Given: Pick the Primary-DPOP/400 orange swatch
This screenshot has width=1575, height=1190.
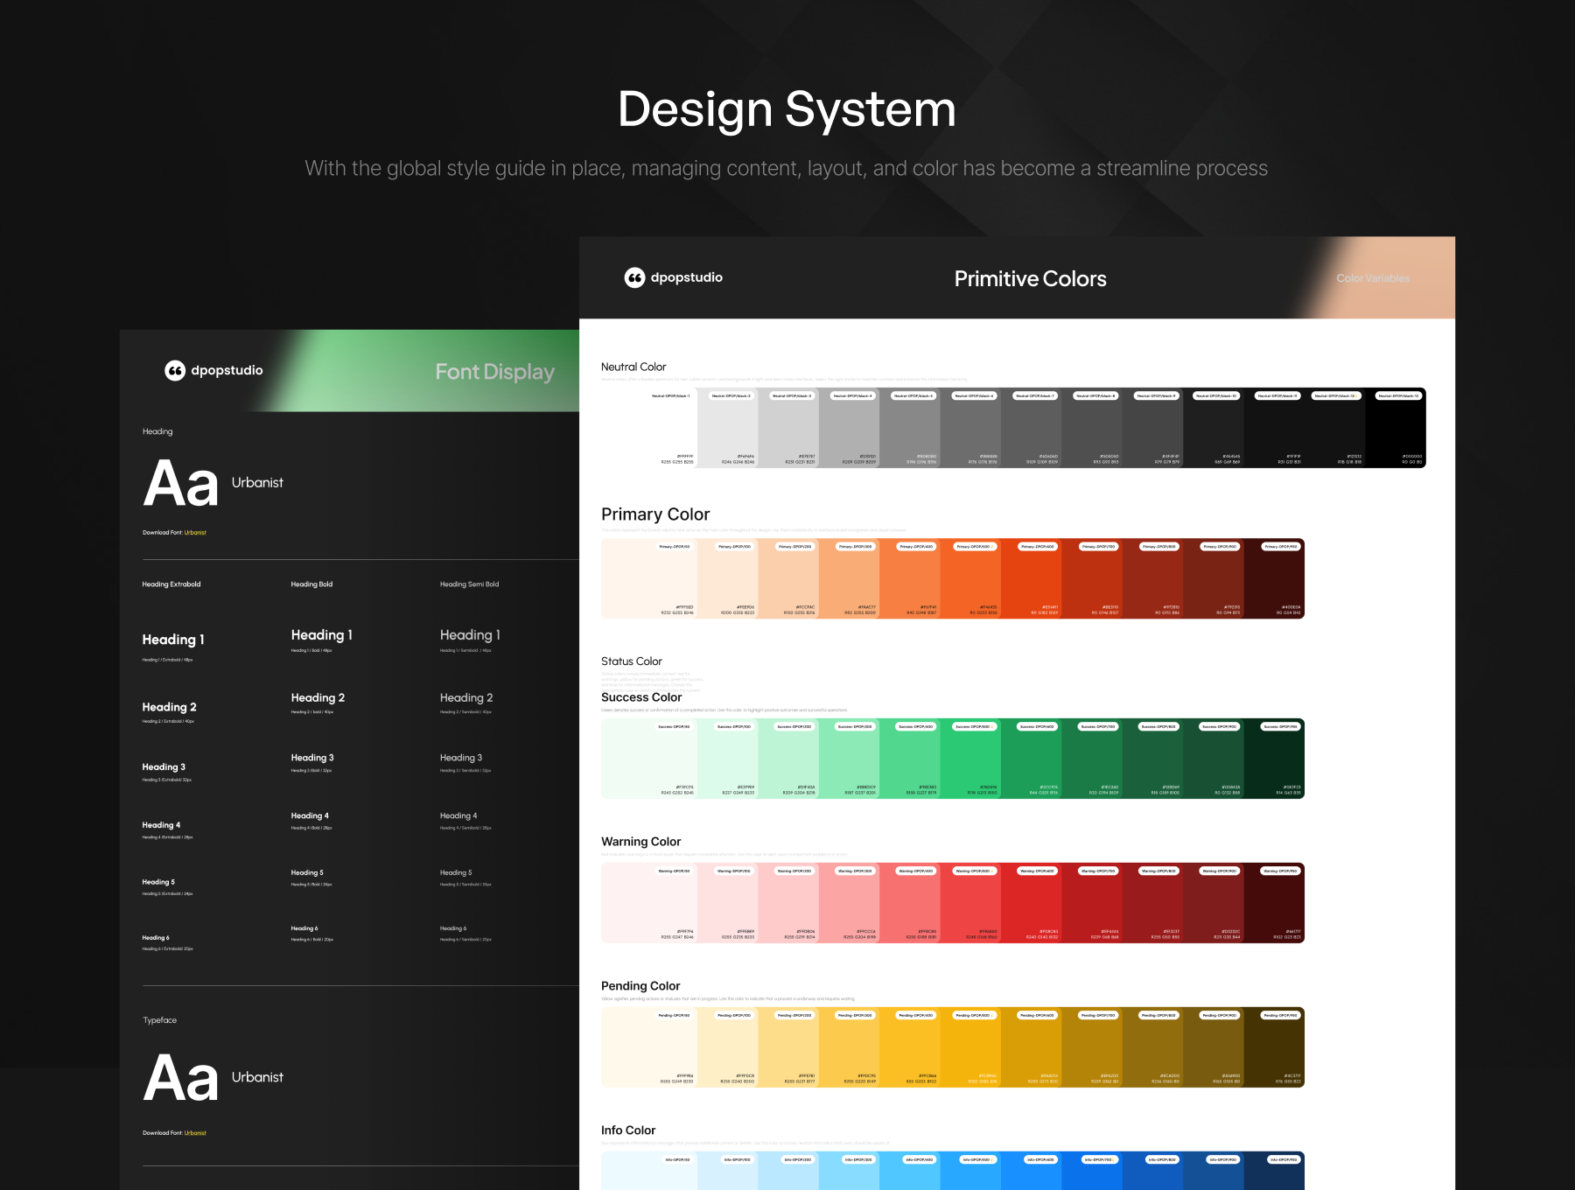Looking at the screenshot, I should 910,578.
